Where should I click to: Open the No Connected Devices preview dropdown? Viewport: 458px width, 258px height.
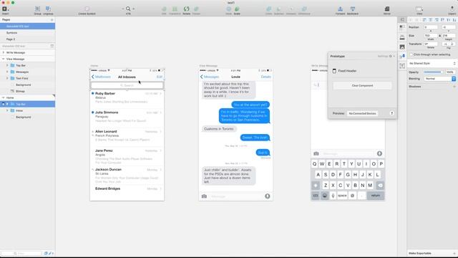coord(362,113)
